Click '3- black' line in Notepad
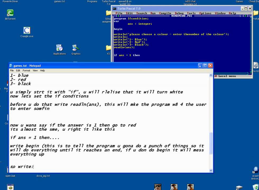The width and height of the screenshot is (259, 190). (x=21, y=84)
